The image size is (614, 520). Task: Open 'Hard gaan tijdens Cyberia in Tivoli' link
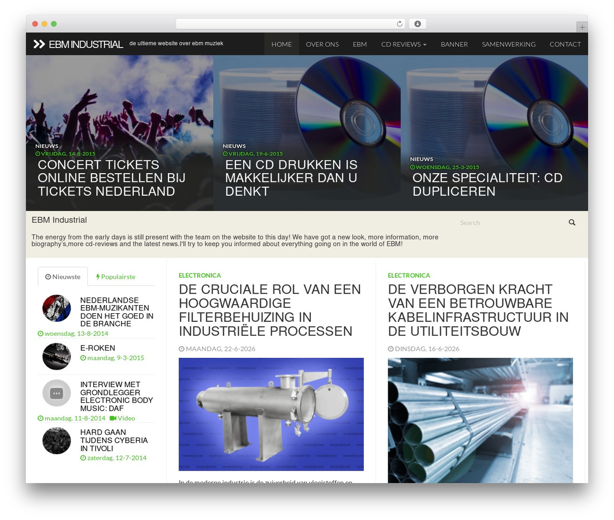tap(114, 440)
